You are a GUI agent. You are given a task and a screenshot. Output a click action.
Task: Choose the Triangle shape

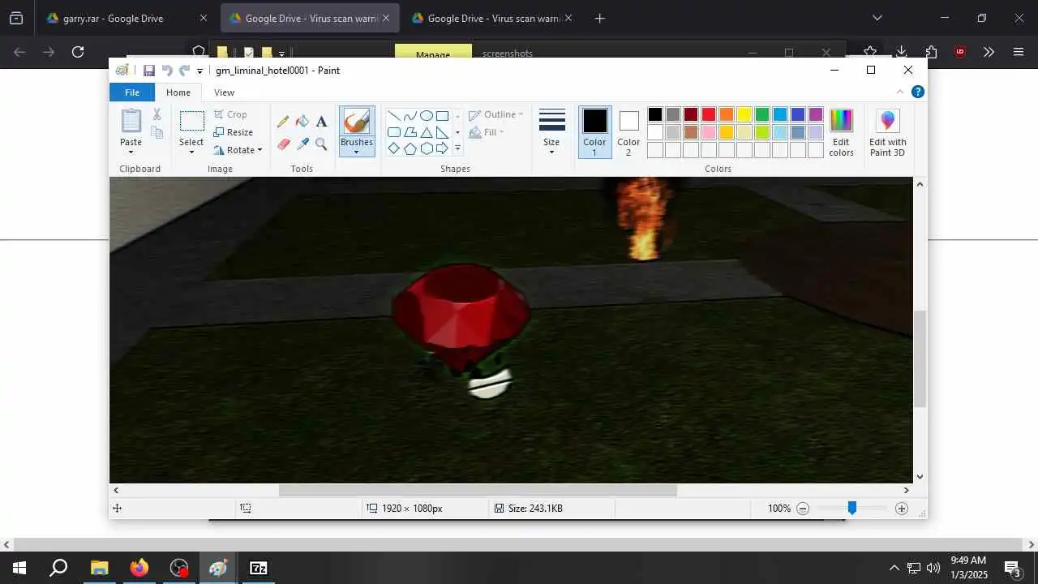point(426,132)
